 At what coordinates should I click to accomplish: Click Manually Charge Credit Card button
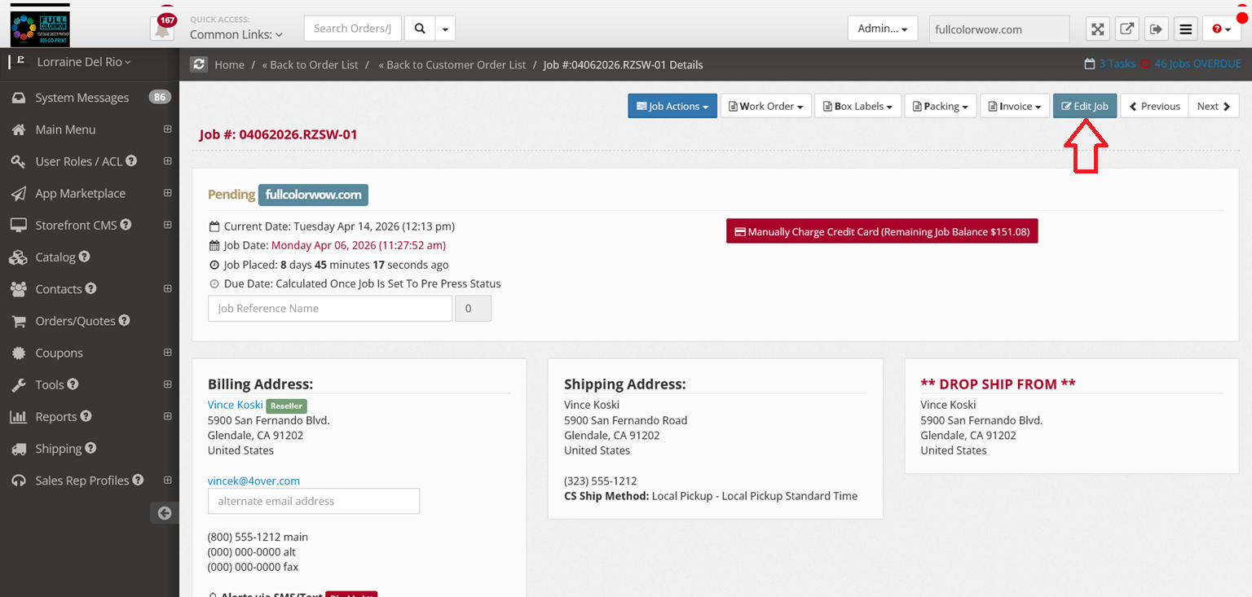881,231
